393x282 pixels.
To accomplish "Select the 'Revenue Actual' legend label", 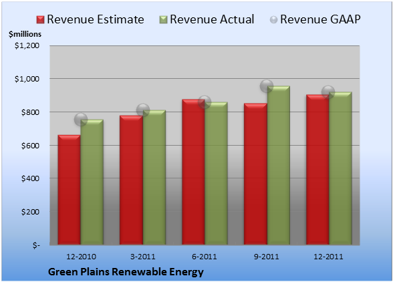I will 212,19.
